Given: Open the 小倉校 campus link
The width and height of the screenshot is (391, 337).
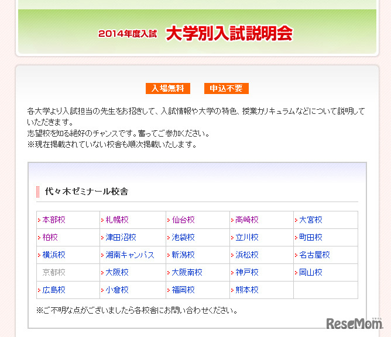Looking at the screenshot, I should click(x=117, y=290).
